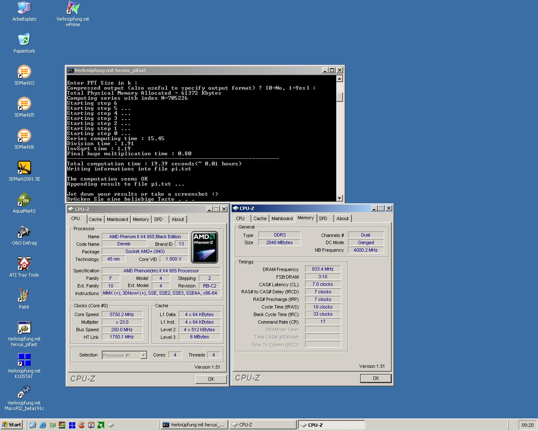Switch to Cache tab in right CPU-Z window
Image resolution: width=538 pixels, height=431 pixels.
click(x=260, y=218)
